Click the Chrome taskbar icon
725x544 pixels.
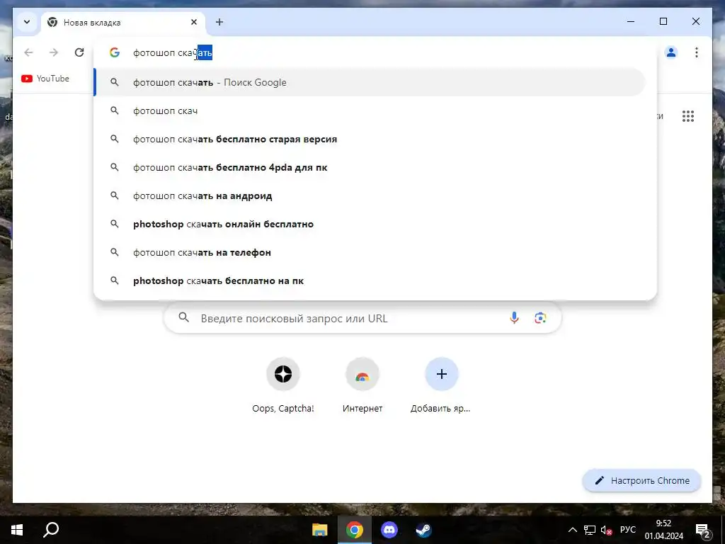[354, 530]
